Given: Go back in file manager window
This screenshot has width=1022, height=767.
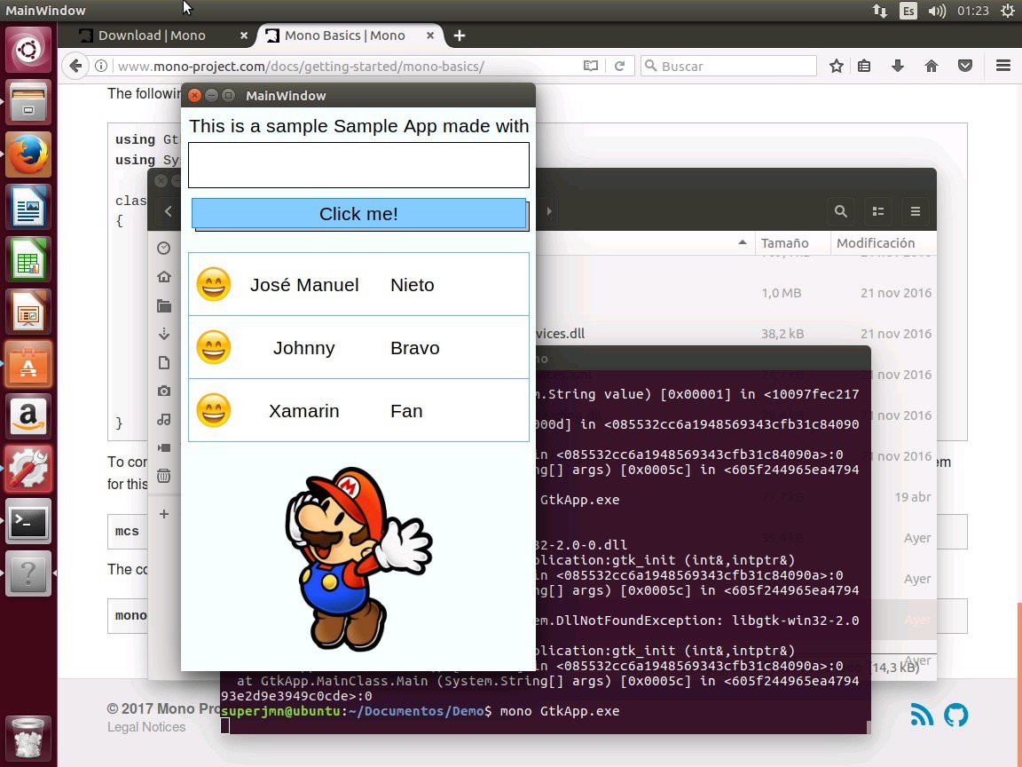Looking at the screenshot, I should [169, 211].
